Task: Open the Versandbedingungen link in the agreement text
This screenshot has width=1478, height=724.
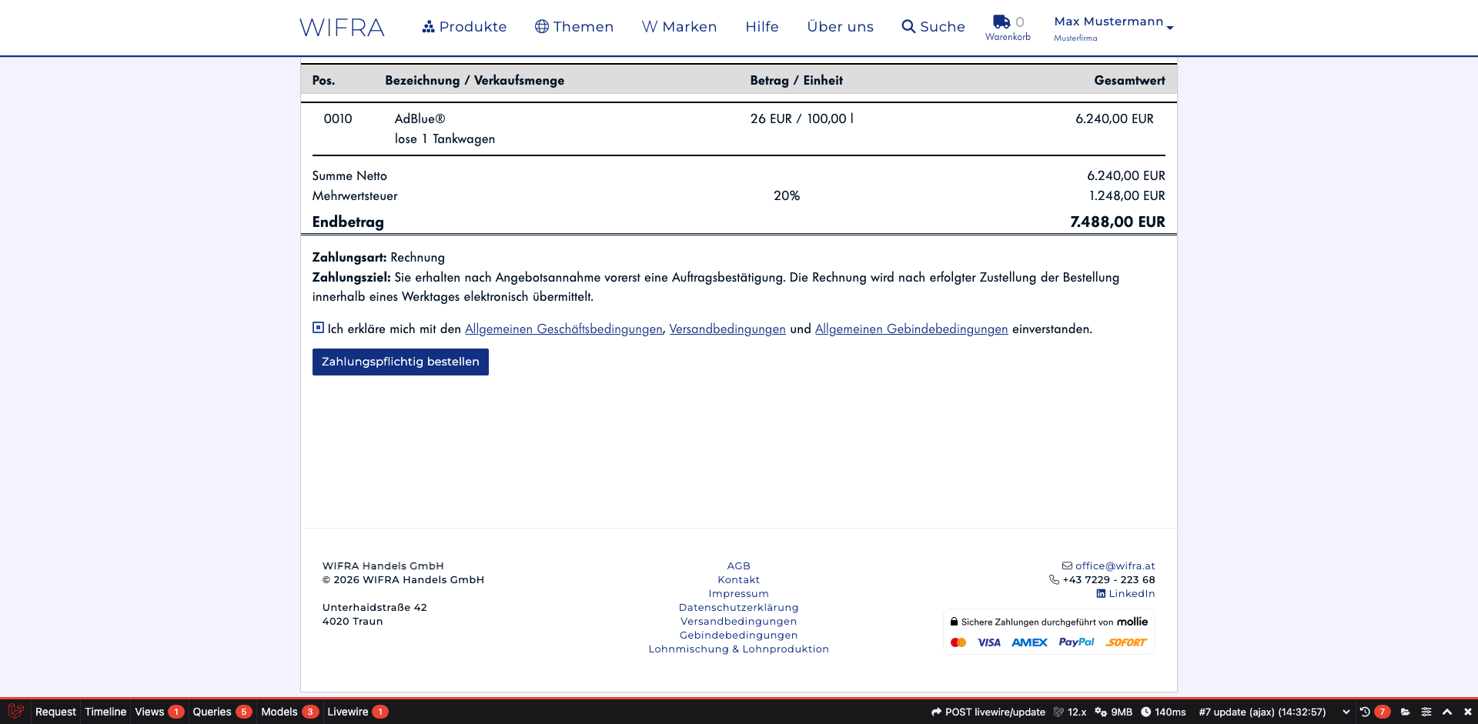Action: pos(727,329)
